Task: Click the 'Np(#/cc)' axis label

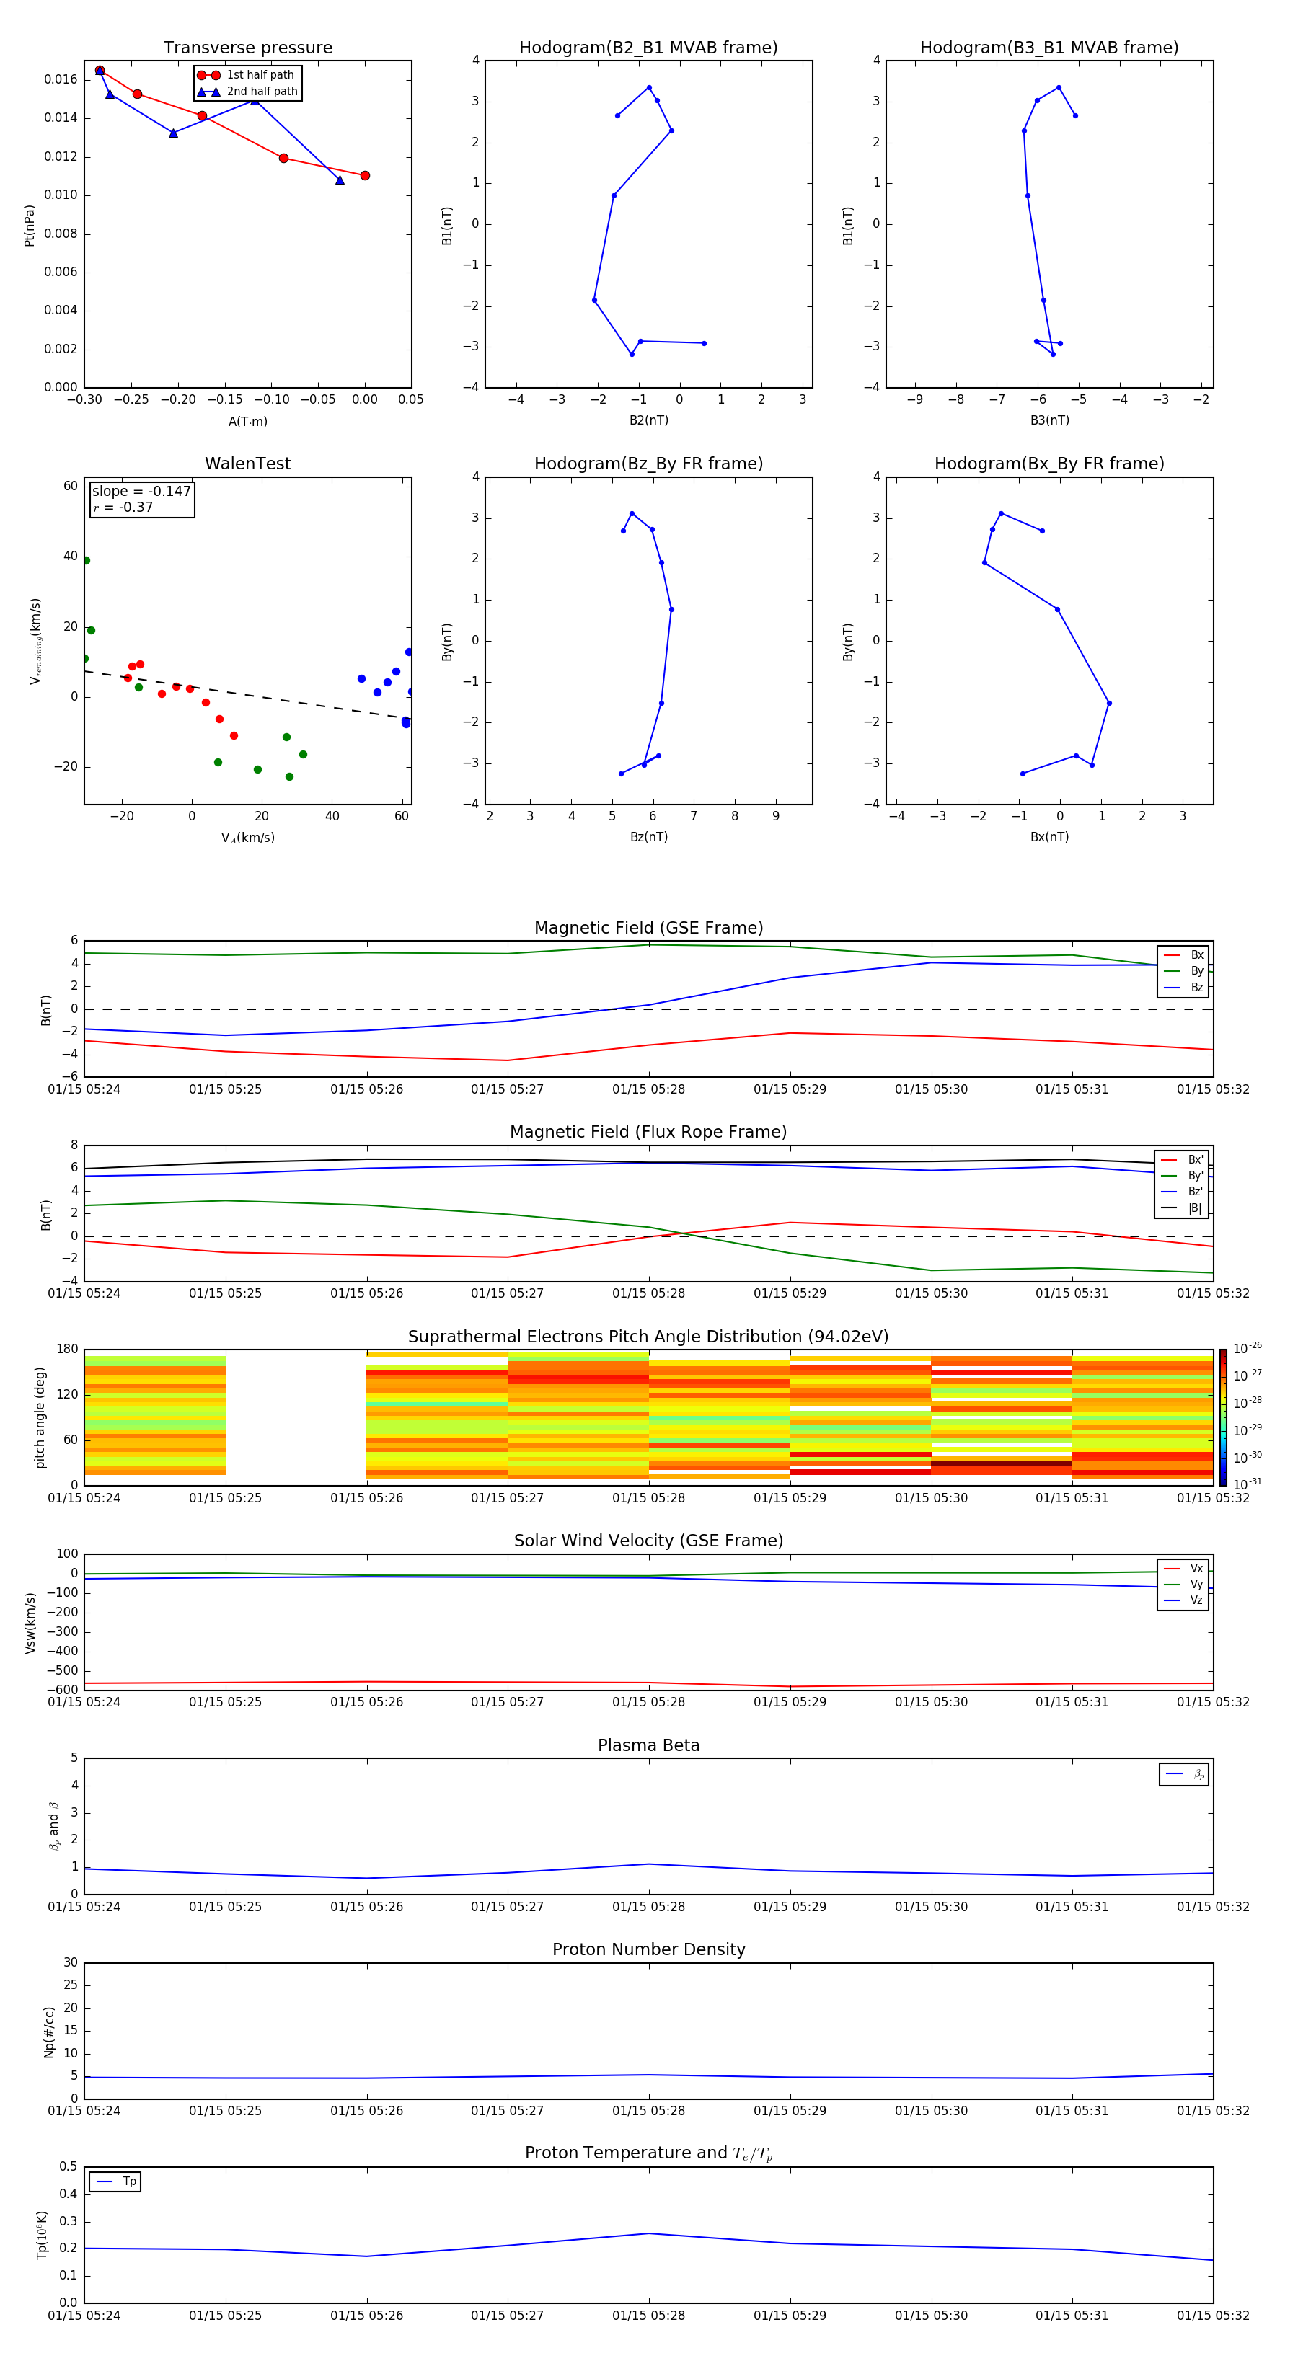Action: (x=49, y=2032)
